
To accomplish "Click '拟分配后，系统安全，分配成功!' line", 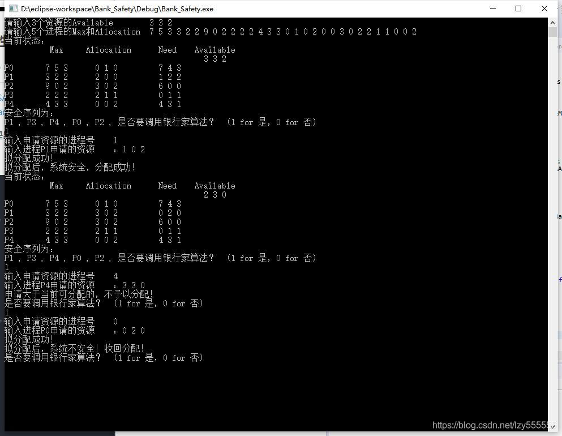I will tap(70, 167).
